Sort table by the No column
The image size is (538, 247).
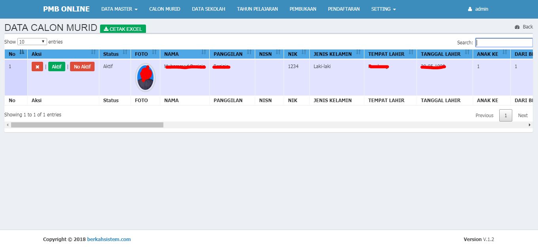tap(16, 54)
